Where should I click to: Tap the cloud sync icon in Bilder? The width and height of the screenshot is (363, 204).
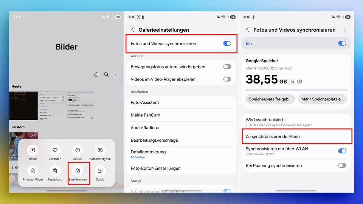[97, 74]
